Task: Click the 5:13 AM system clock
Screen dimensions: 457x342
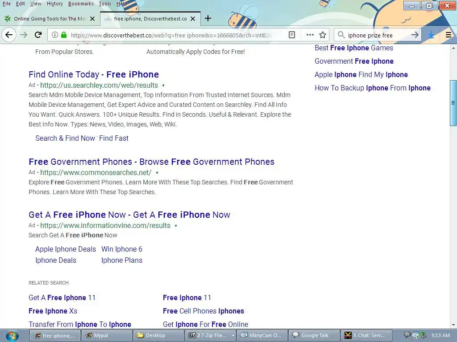Action: tap(440, 336)
